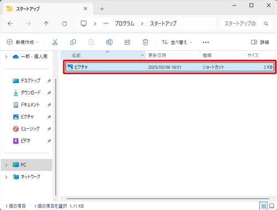Viewport: 277px width, 210px height.
Task: Open ドキュメント in the sidebar
Action: coord(27,104)
